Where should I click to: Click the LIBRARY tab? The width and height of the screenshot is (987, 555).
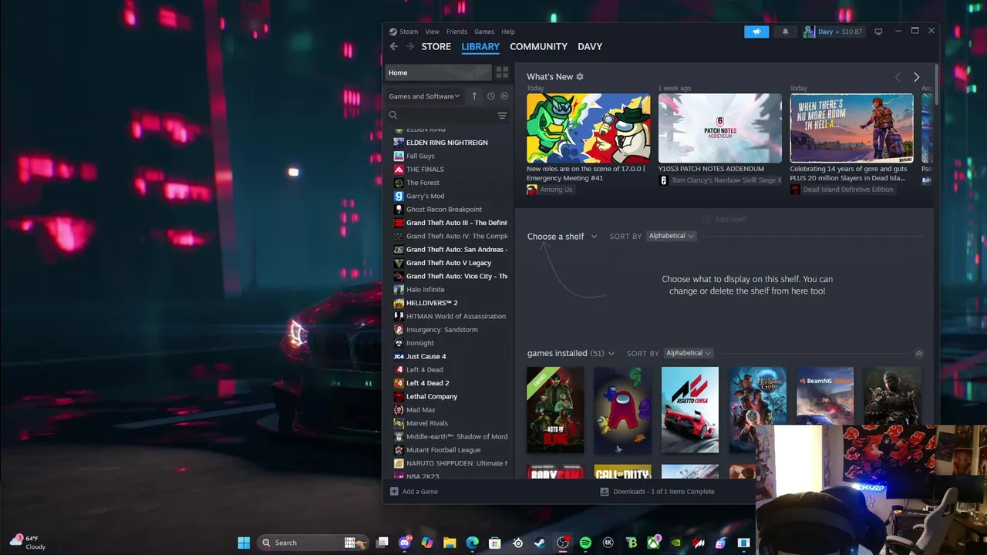(x=480, y=46)
